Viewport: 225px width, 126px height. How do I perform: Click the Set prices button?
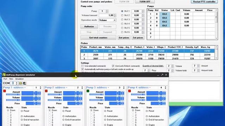click(x=138, y=38)
